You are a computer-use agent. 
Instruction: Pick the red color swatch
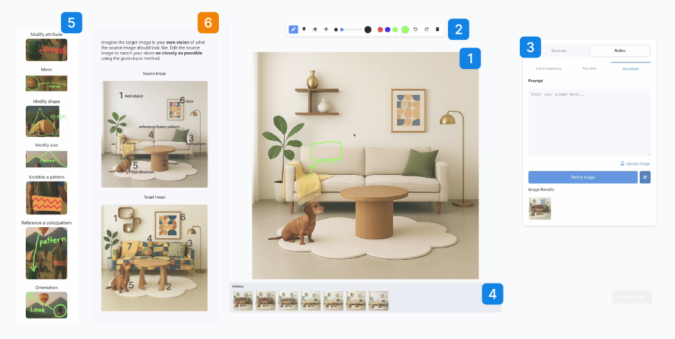tap(380, 30)
